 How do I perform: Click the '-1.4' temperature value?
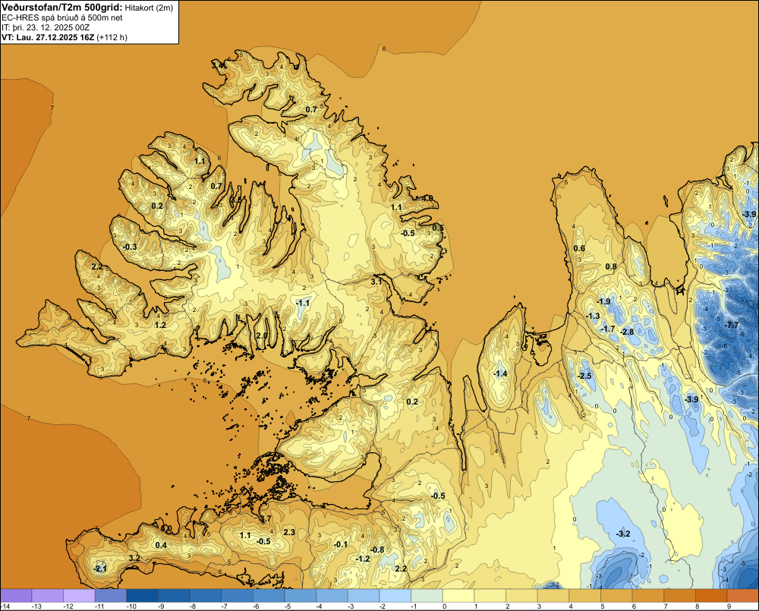click(500, 373)
